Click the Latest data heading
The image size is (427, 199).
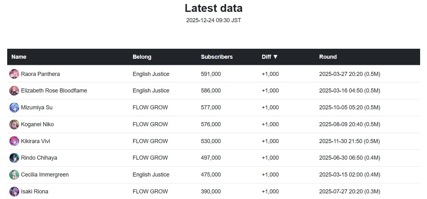point(213,8)
